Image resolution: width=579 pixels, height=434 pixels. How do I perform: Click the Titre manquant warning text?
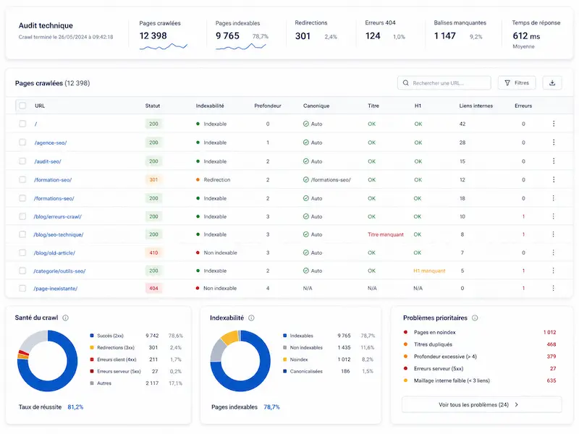pyautogui.click(x=386, y=234)
